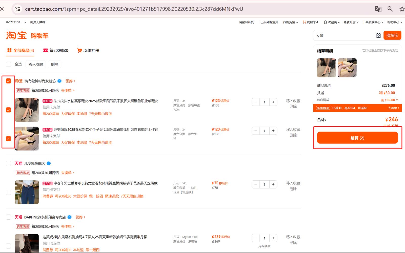Click the search input field containing 女鞋
The width and height of the screenshot is (405, 253).
(345, 35)
